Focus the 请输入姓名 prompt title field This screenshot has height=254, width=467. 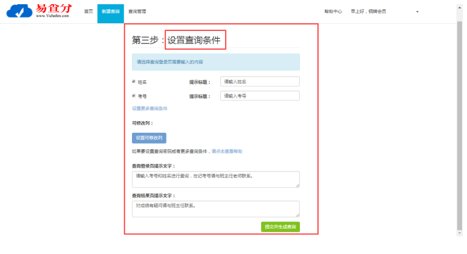click(260, 82)
